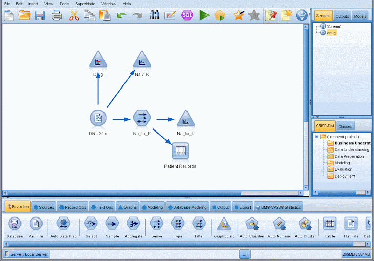The image size is (374, 261).
Task: Select the Patient Records table node
Action: tap(180, 156)
